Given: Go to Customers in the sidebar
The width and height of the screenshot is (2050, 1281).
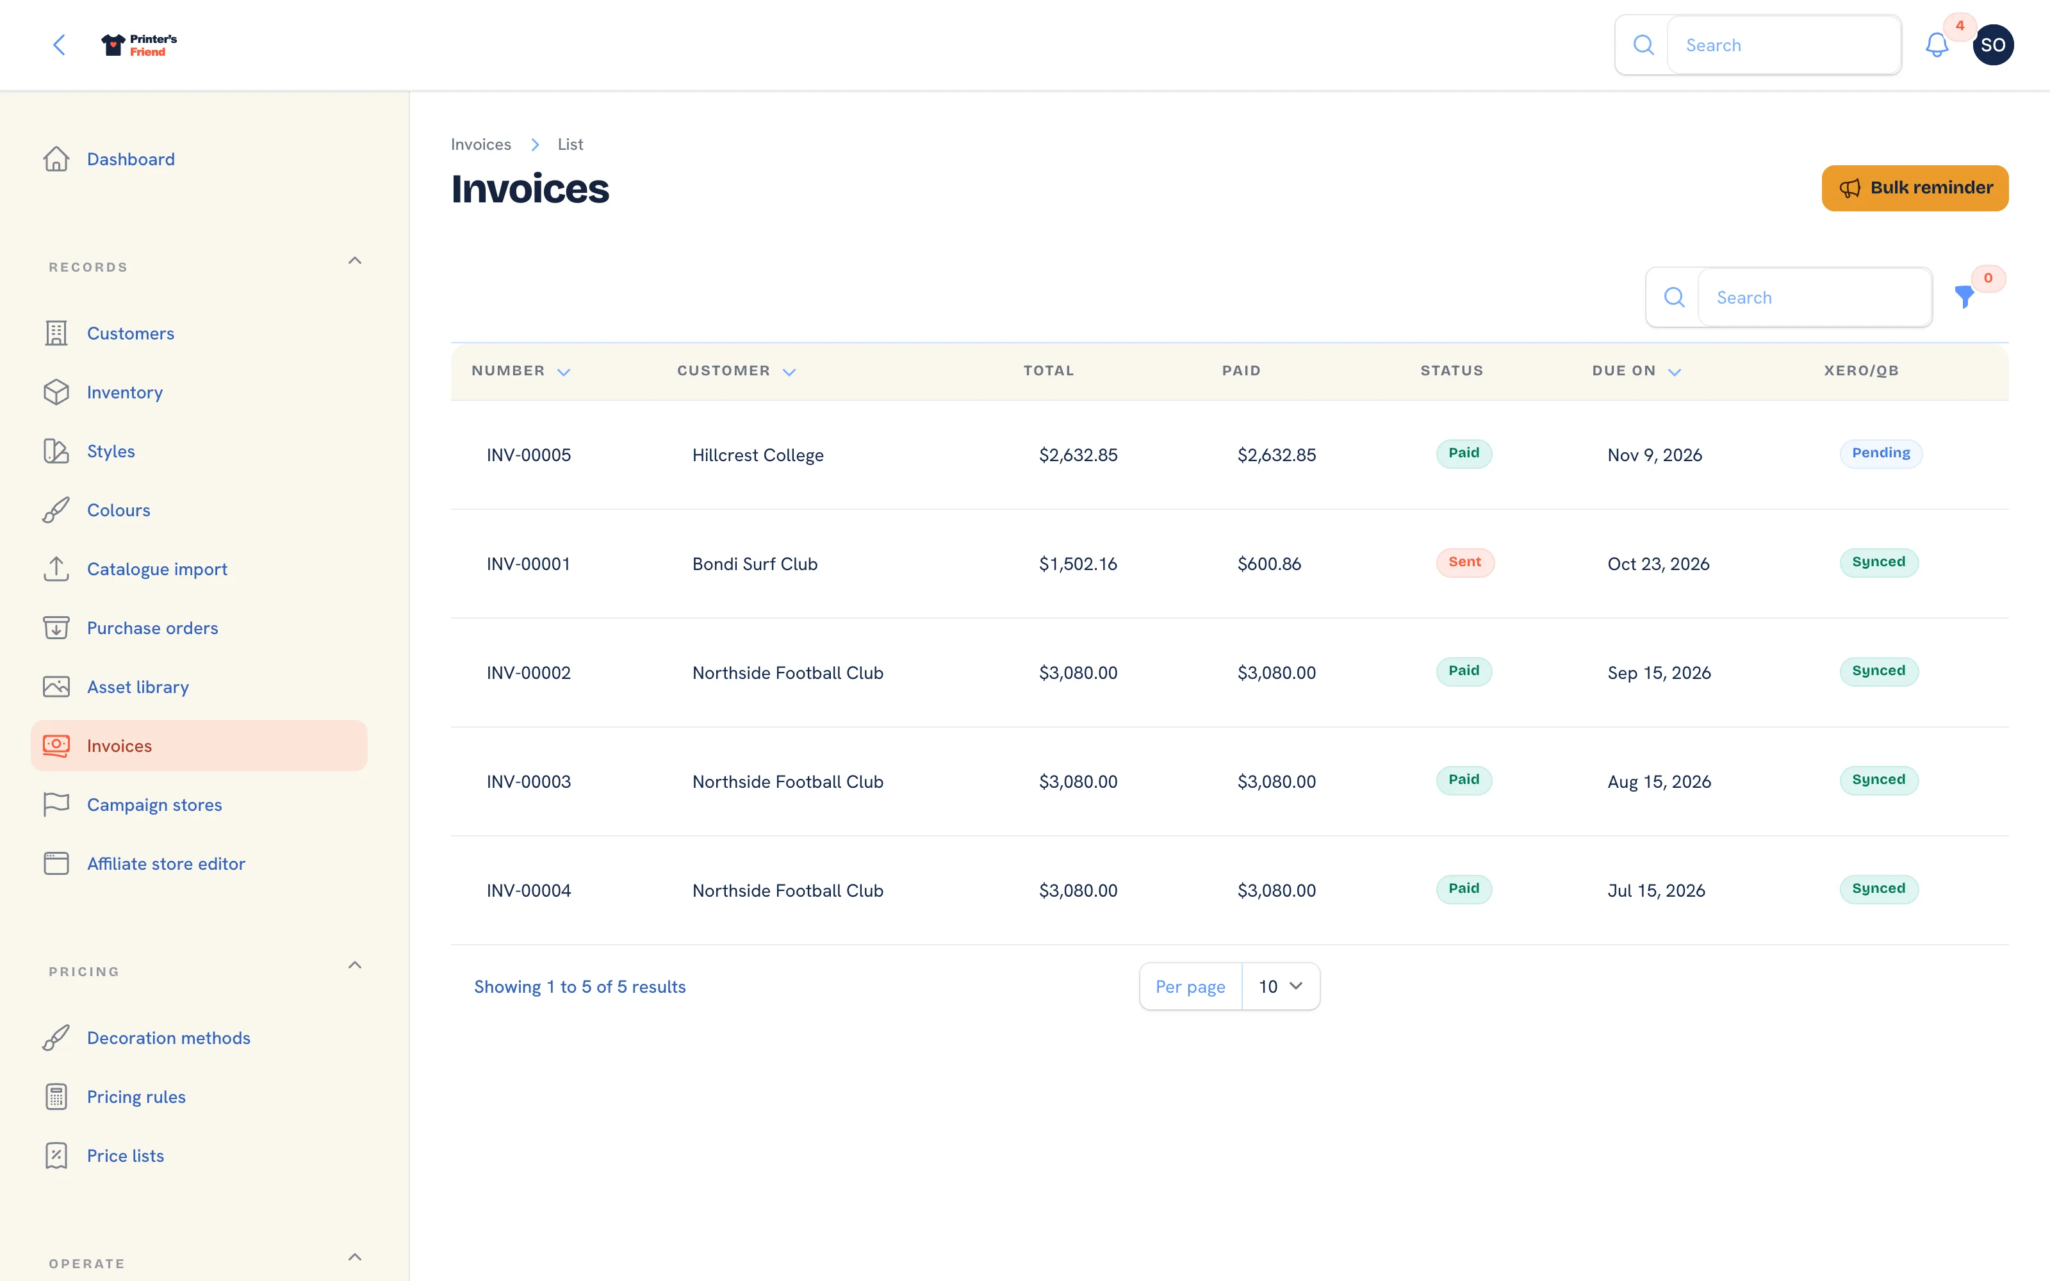Looking at the screenshot, I should pos(199,334).
